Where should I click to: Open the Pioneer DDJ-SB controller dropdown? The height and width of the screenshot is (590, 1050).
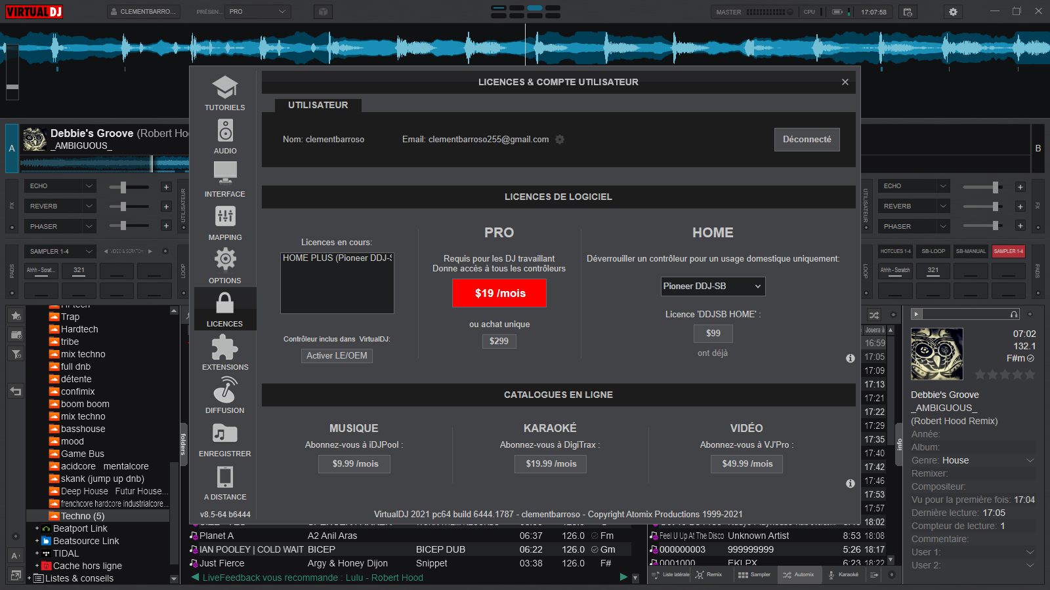tap(713, 286)
